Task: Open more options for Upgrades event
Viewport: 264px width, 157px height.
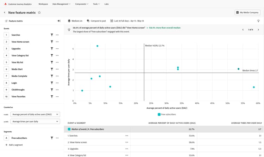Action: click(x=57, y=49)
